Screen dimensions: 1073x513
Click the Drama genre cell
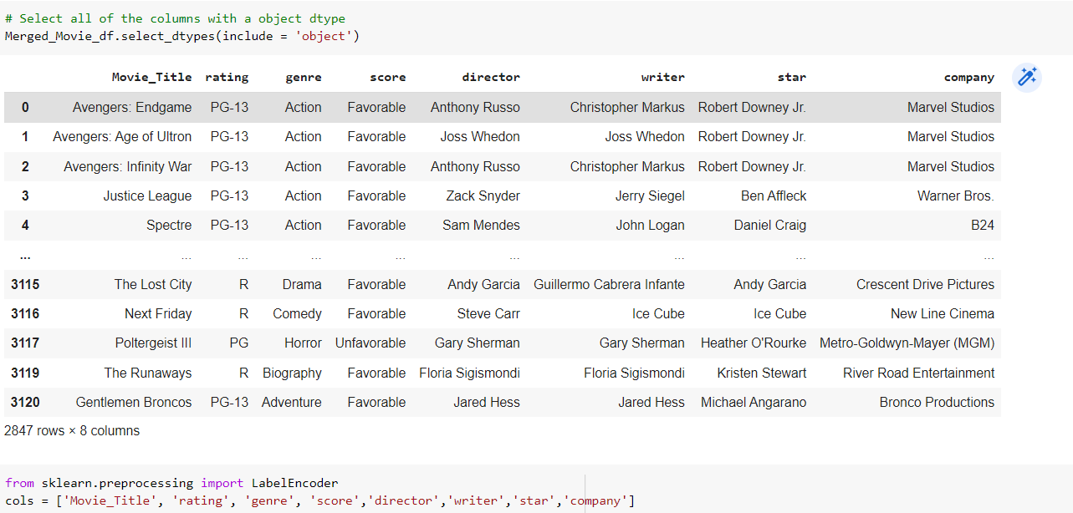pyautogui.click(x=302, y=284)
